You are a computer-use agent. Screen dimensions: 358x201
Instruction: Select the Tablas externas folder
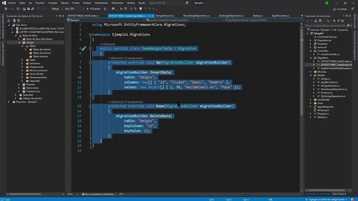40,56
